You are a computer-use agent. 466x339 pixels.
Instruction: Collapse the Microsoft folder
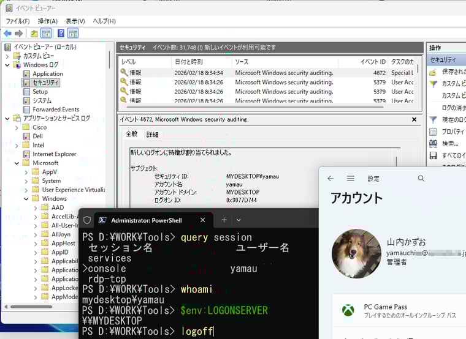tap(17, 163)
